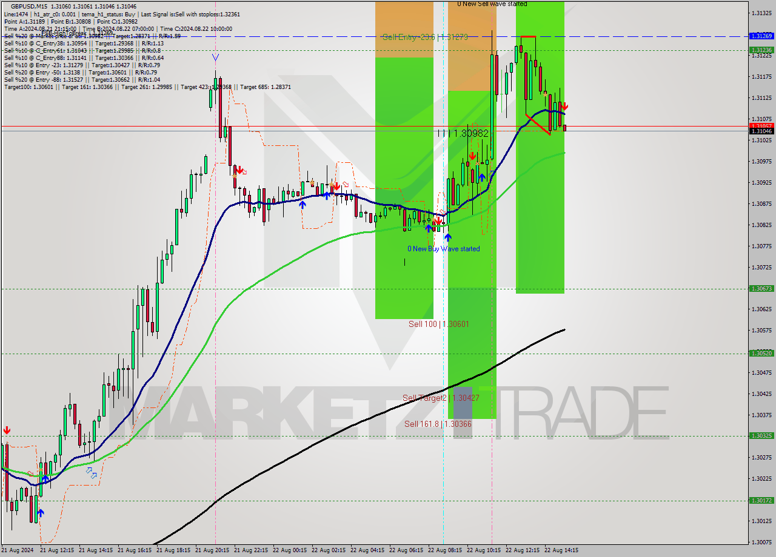The height and width of the screenshot is (557, 776).
Task: Select the 'Sell 161.8 | 1.30366' label
Action: tap(438, 424)
